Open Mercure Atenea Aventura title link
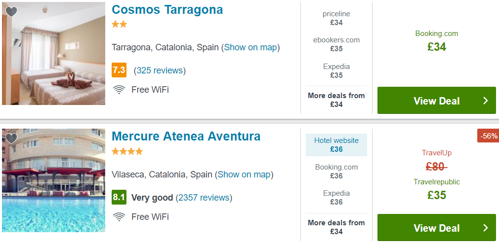The height and width of the screenshot is (244, 499). point(186,137)
